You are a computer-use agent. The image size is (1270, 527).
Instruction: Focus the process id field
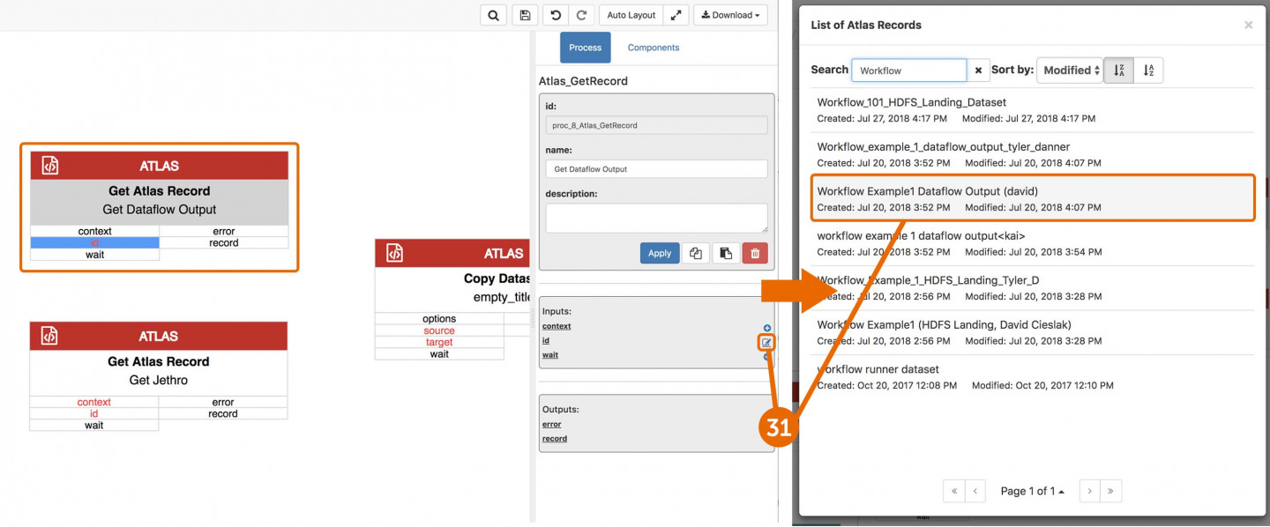(x=656, y=125)
